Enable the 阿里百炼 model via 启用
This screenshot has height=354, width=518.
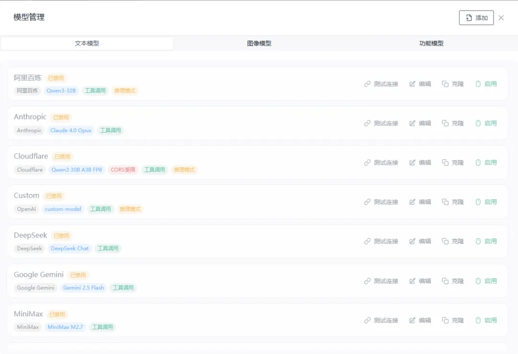[486, 84]
